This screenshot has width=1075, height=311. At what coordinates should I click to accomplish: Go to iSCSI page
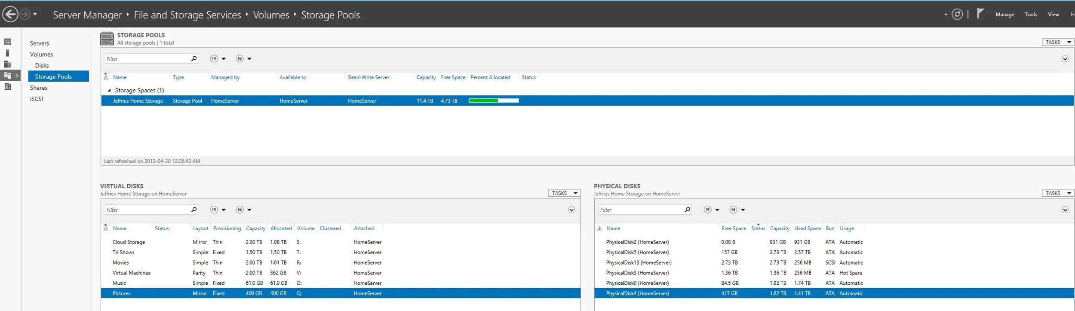[x=37, y=99]
